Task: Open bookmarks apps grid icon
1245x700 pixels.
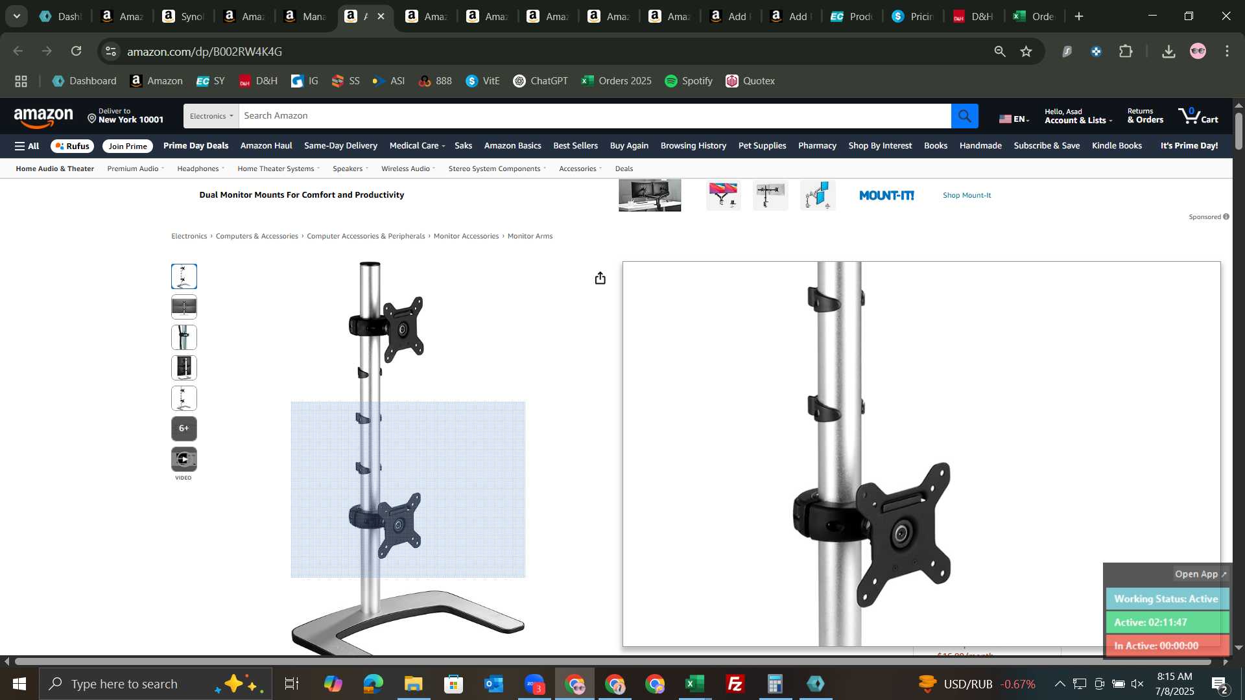Action: 21,81
